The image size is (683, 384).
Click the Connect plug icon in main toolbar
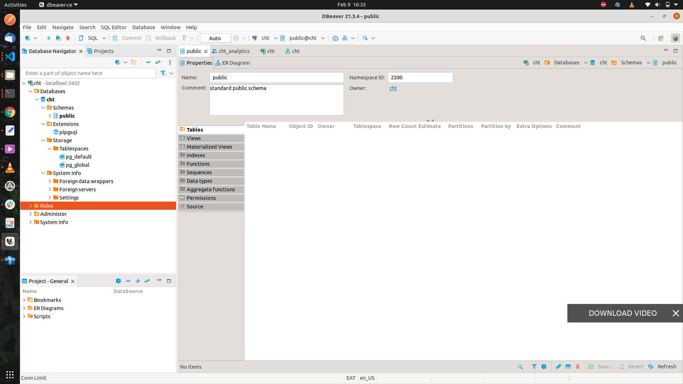49,38
